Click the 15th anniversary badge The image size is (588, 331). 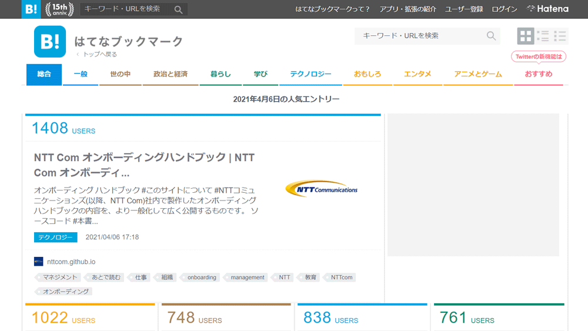click(59, 9)
